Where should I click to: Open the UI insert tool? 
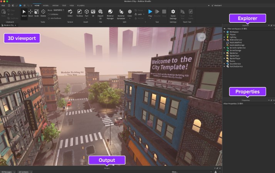click(93, 13)
